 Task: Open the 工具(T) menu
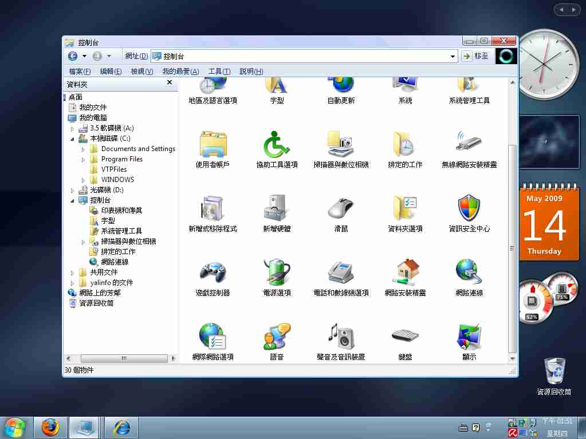[x=219, y=72]
